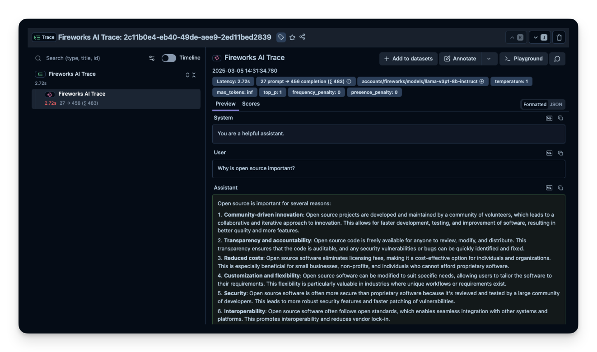Toggle the Timeline switch on
The height and width of the screenshot is (352, 597).
click(x=169, y=58)
